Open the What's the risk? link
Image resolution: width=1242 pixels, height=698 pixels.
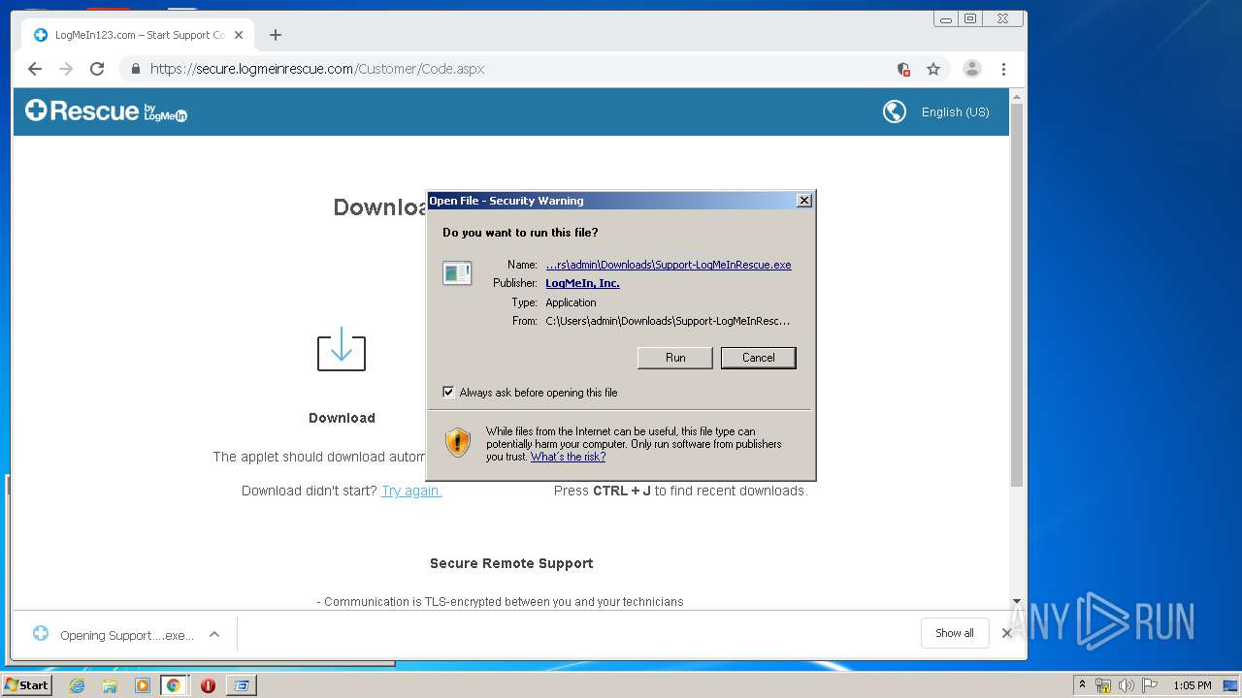click(568, 457)
